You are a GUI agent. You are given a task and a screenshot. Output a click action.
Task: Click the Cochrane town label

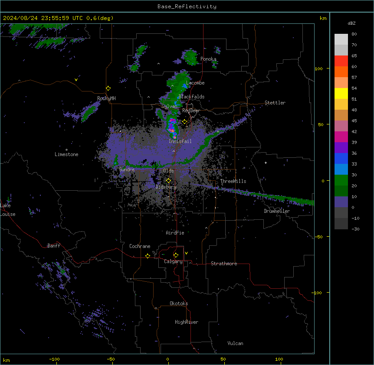(x=140, y=246)
